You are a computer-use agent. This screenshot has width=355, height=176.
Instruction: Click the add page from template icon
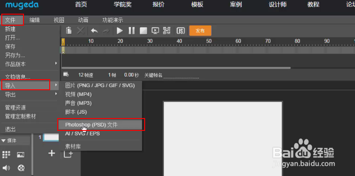click(x=68, y=154)
